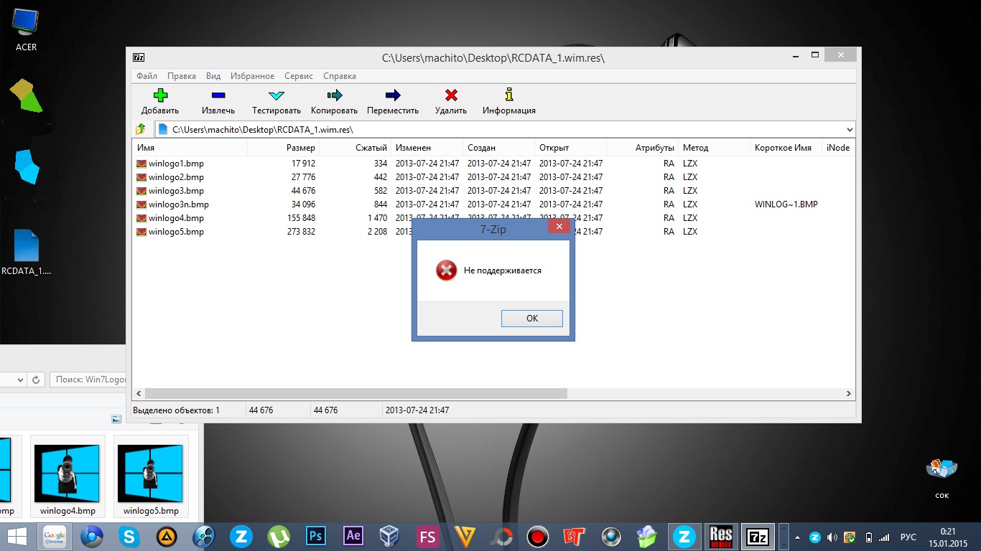Go up one folder level
This screenshot has width=981, height=551.
[x=141, y=130]
